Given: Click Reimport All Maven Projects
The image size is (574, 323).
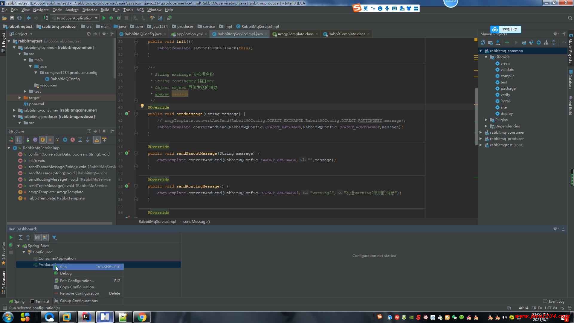Looking at the screenshot, I should 483,42.
